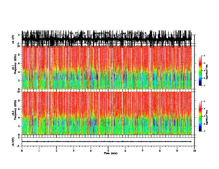Click tick label 4 on the time axis
Image resolution: width=219 pixels, height=169 pixels.
tap(91, 151)
